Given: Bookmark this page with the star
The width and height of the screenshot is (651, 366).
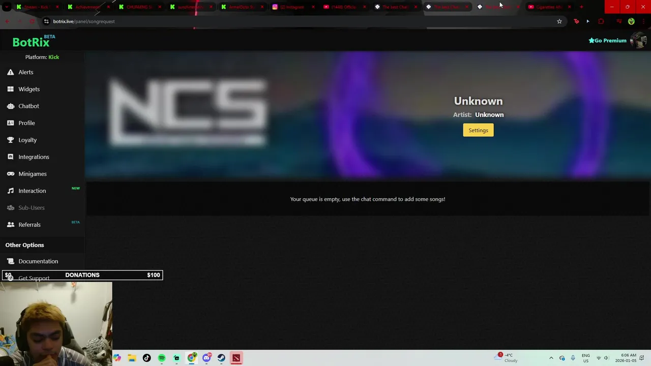Looking at the screenshot, I should (x=559, y=21).
